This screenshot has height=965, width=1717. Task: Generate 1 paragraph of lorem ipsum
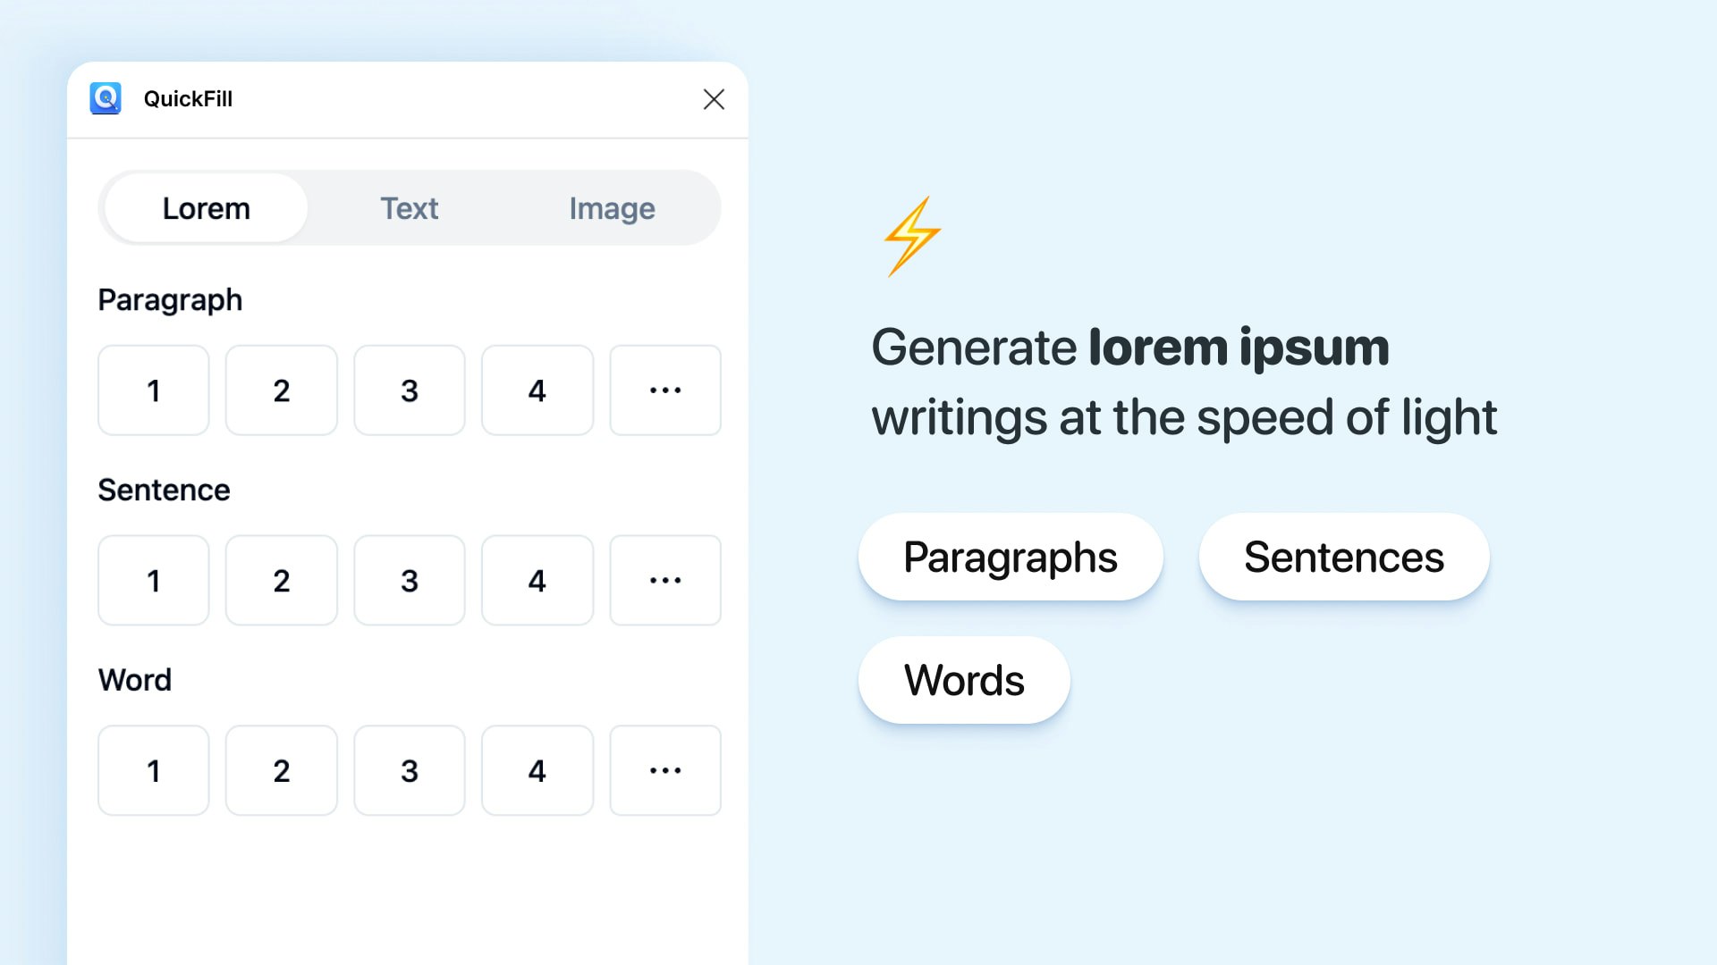(154, 390)
